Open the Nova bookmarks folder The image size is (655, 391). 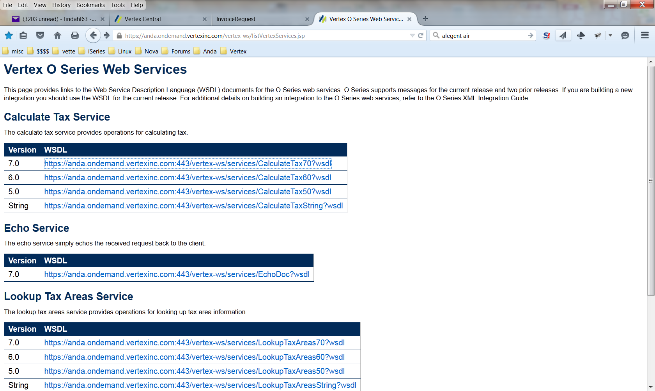147,51
